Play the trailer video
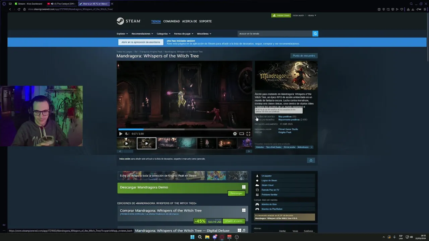This screenshot has width=429, height=241. [x=121, y=134]
